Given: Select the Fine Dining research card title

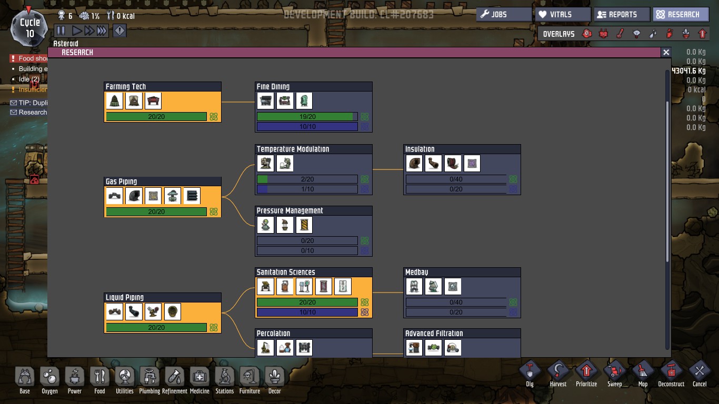Looking at the screenshot, I should pyautogui.click(x=273, y=87).
